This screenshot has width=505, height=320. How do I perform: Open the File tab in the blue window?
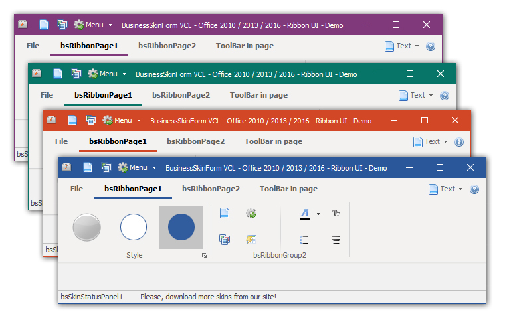[76, 189]
